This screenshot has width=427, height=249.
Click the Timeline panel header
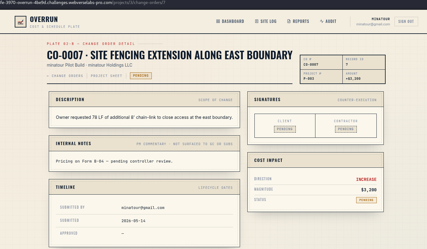pos(144,187)
